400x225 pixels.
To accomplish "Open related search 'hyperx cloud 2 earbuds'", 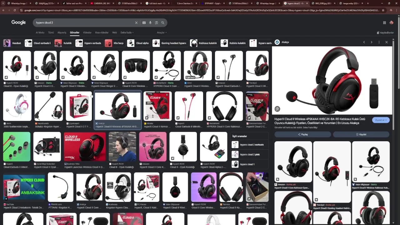I will (249, 145).
